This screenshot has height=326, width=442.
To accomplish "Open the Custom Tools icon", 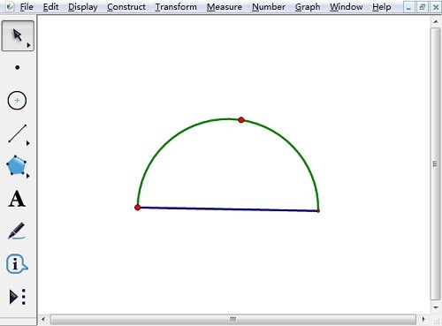I will point(18,297).
